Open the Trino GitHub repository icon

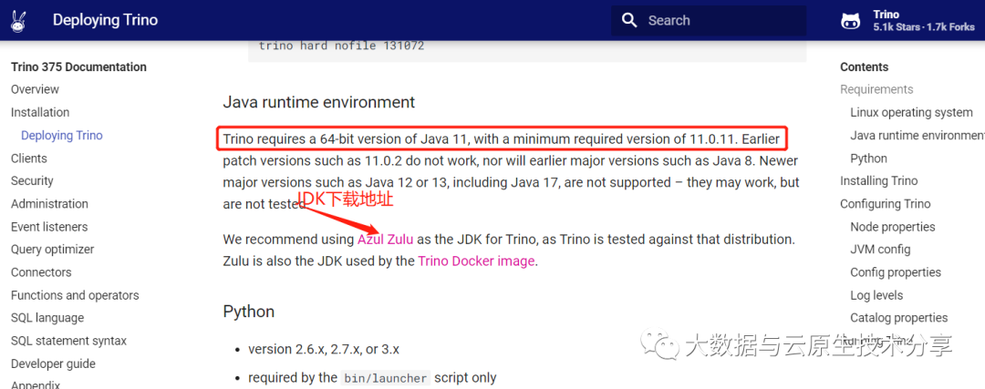coord(850,21)
